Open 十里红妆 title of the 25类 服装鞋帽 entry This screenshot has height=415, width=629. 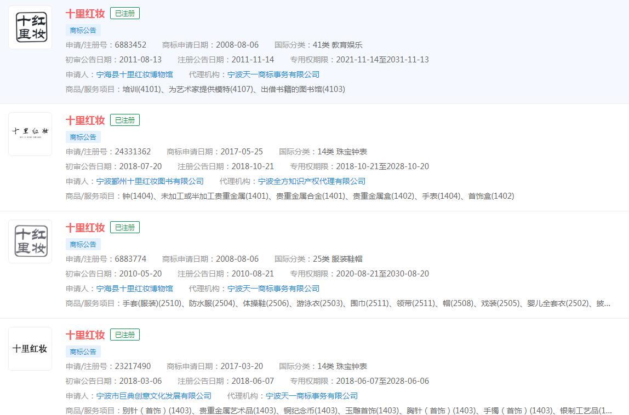[85, 227]
